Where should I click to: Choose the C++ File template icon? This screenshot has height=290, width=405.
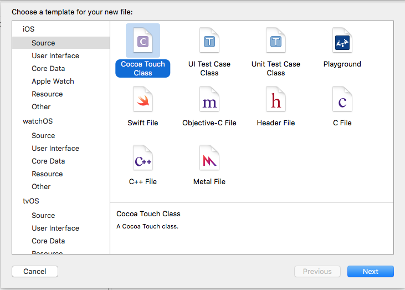[143, 159]
